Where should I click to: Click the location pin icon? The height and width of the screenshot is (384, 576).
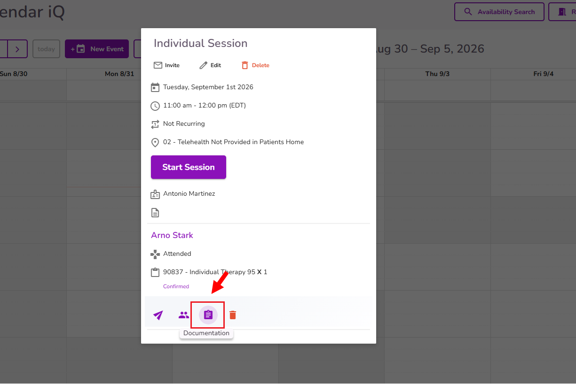coord(155,142)
